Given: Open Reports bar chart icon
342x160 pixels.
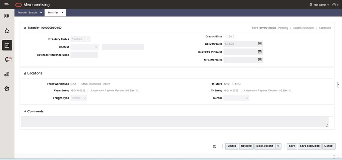Looking at the screenshot, I should 7,74.
